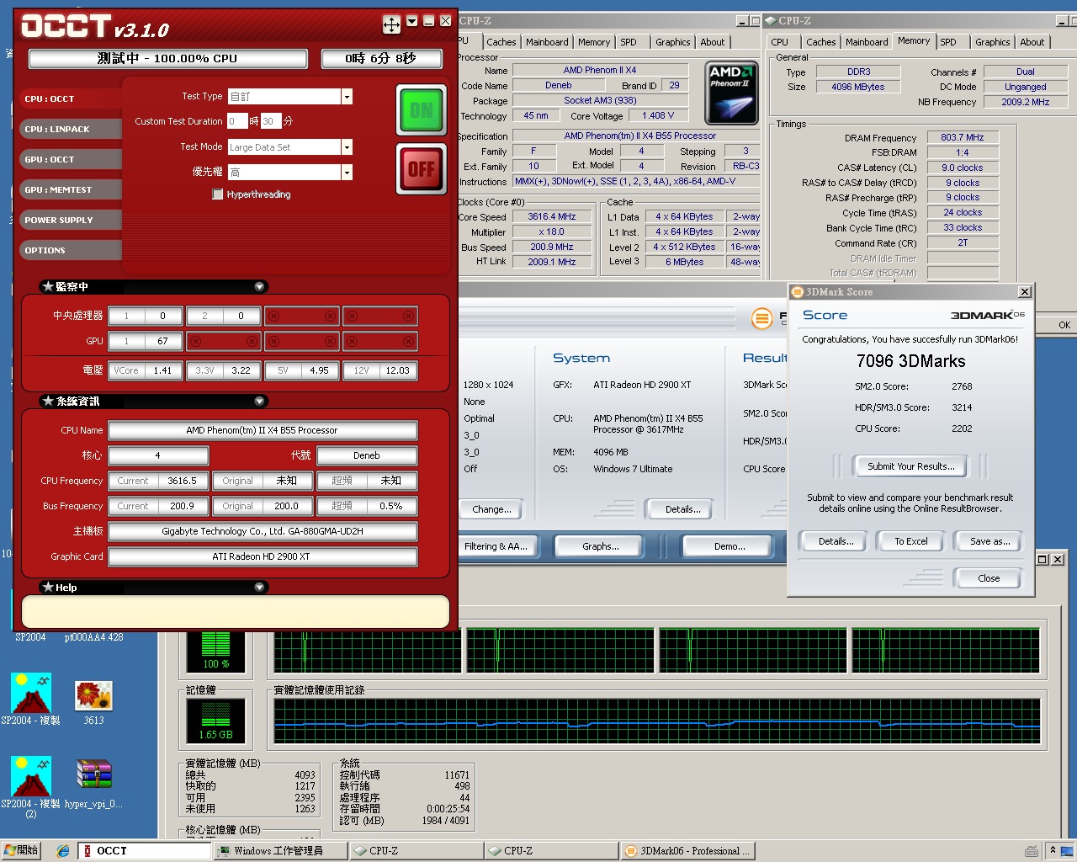Click the 7096 3DMarks score text

[910, 361]
